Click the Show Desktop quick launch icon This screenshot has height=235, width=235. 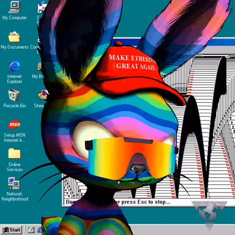31,230
